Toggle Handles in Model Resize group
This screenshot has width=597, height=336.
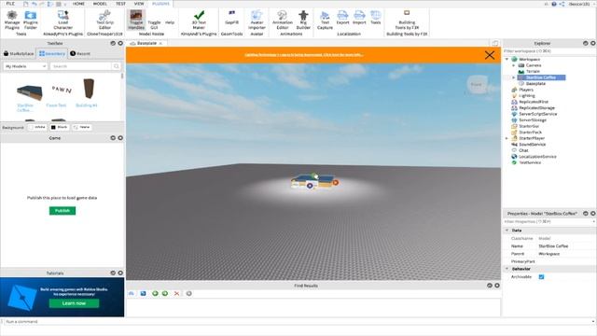point(136,21)
